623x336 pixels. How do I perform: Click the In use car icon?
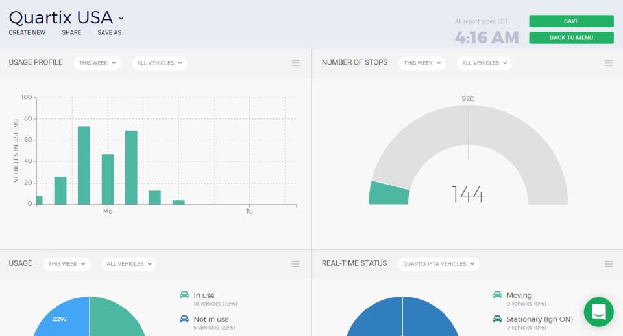point(184,295)
